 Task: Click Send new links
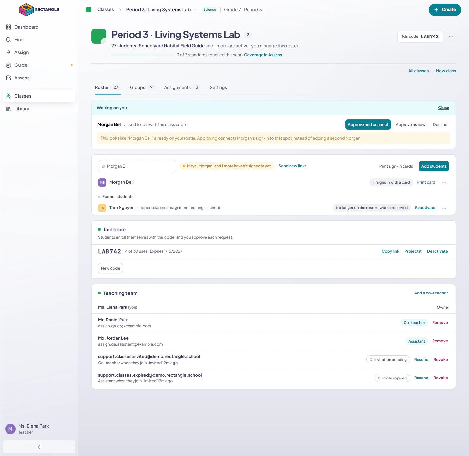(x=292, y=166)
